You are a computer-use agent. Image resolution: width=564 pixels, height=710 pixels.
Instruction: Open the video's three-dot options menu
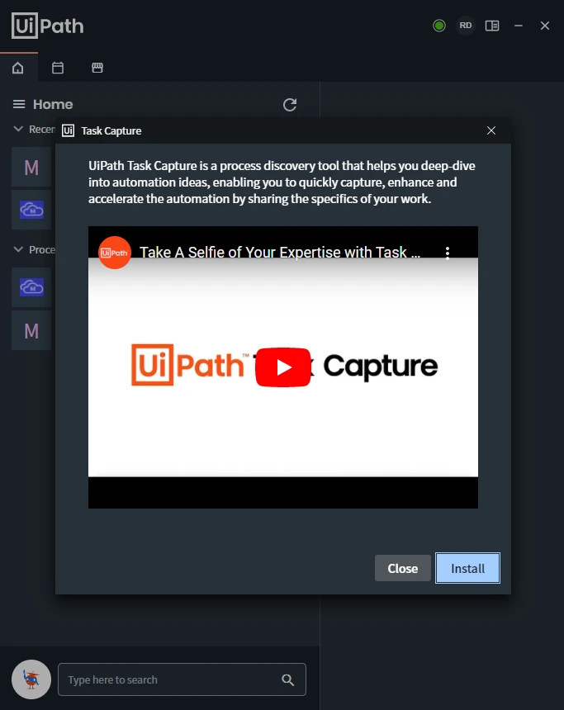[448, 253]
